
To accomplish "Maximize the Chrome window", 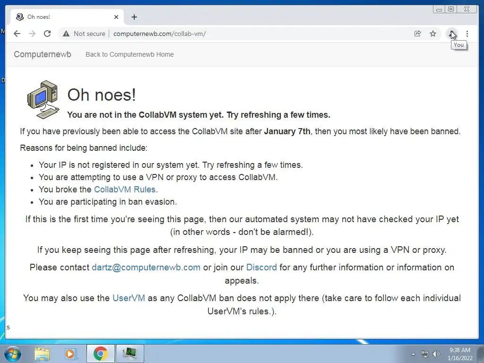I will pos(451,9).
